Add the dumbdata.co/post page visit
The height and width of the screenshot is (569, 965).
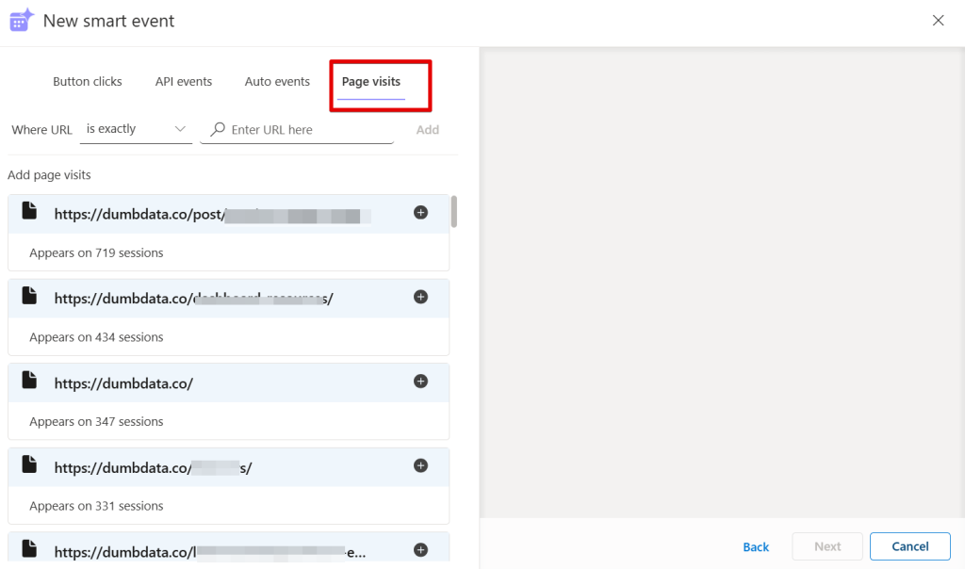(x=421, y=213)
